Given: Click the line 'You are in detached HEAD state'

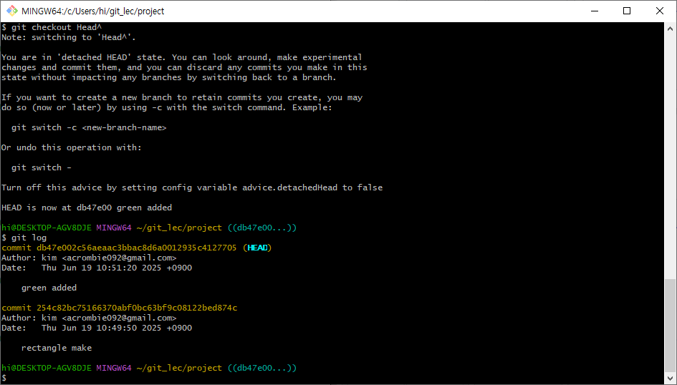Looking at the screenshot, I should pos(182,57).
